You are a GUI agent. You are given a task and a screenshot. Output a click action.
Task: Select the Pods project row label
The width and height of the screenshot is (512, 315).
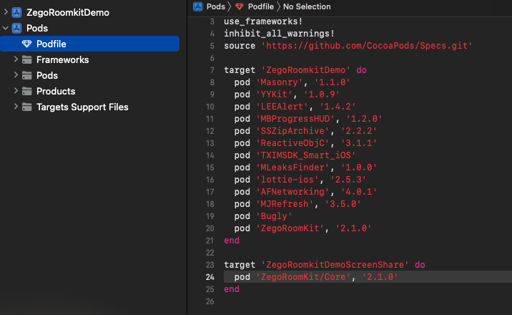coord(37,28)
